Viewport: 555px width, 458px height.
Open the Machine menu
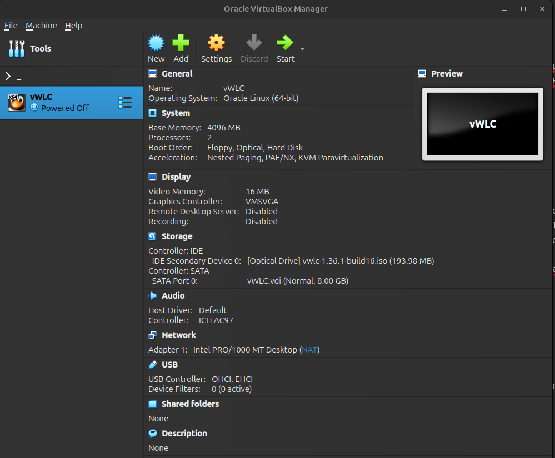point(41,26)
